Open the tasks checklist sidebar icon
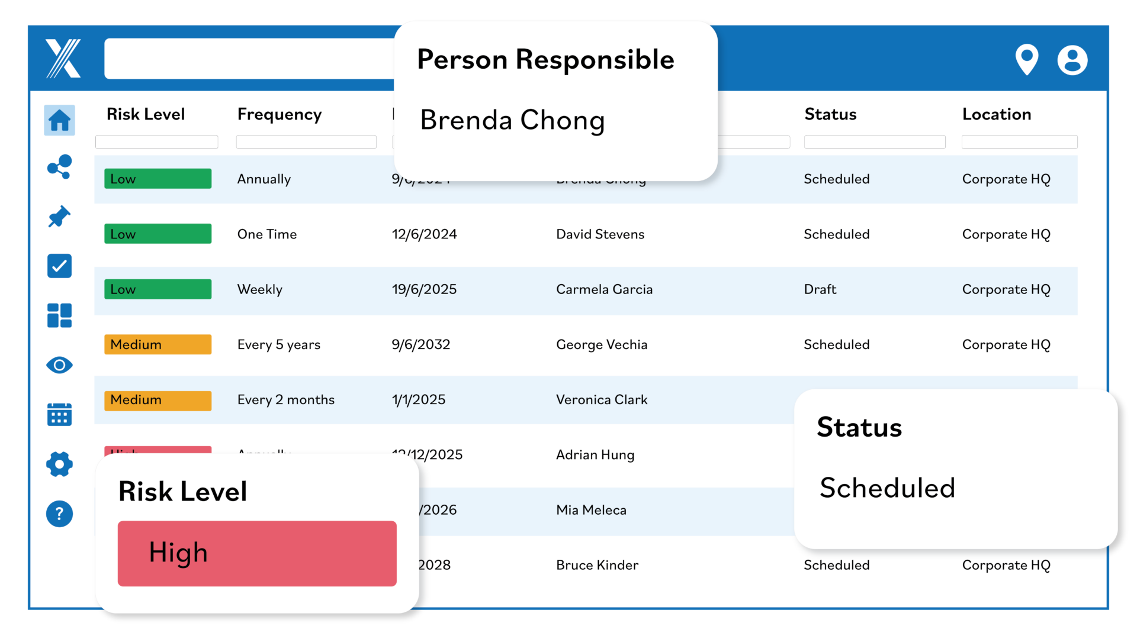The image size is (1137, 639). pos(59,266)
